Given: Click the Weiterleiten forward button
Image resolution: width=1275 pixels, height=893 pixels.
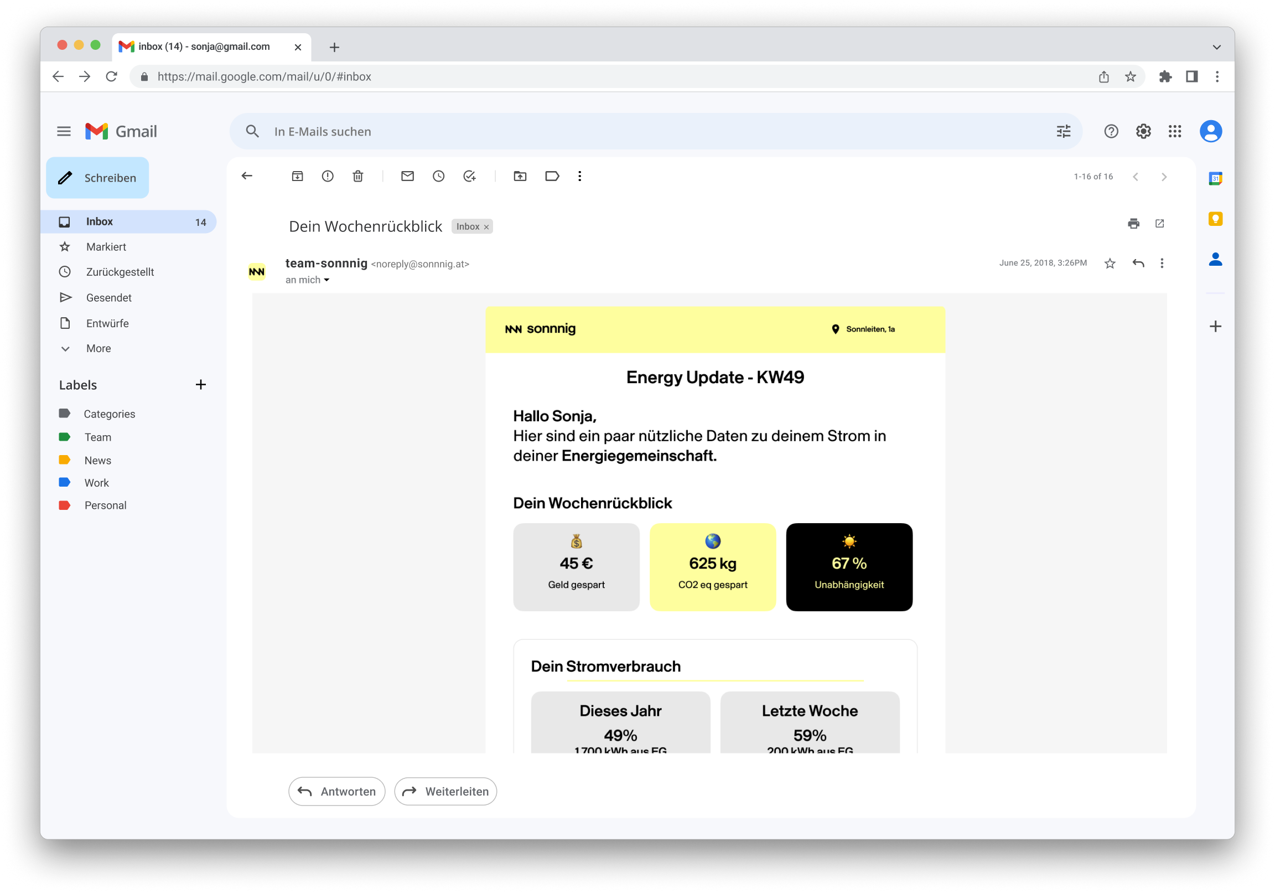Looking at the screenshot, I should pos(445,791).
